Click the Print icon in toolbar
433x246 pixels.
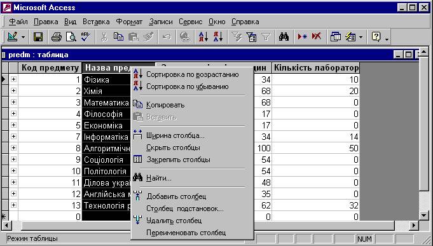point(57,37)
